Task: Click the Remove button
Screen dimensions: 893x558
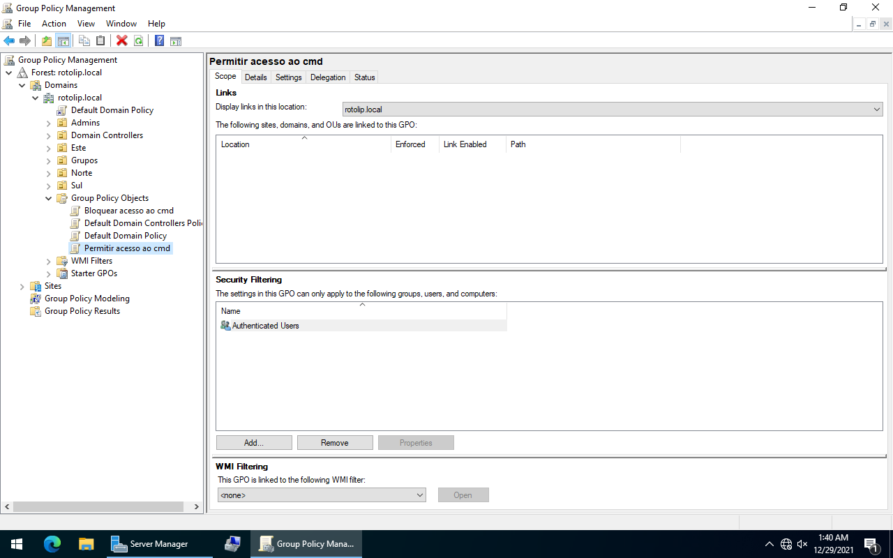Action: [335, 443]
